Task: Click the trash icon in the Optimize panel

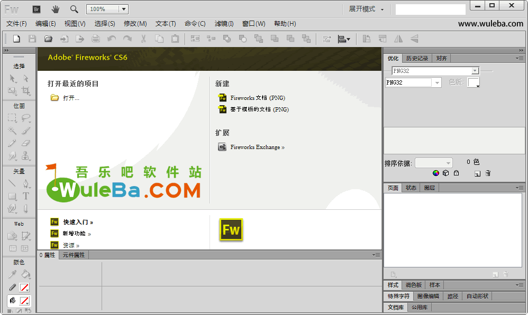Action: click(x=488, y=173)
